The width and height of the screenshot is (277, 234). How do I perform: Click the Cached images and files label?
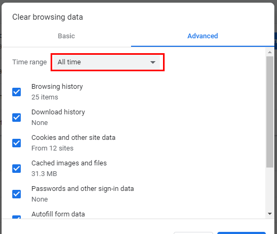[x=69, y=163]
